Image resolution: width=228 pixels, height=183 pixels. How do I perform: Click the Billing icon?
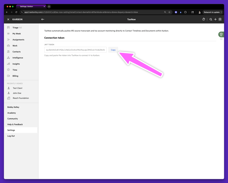pos(9,76)
